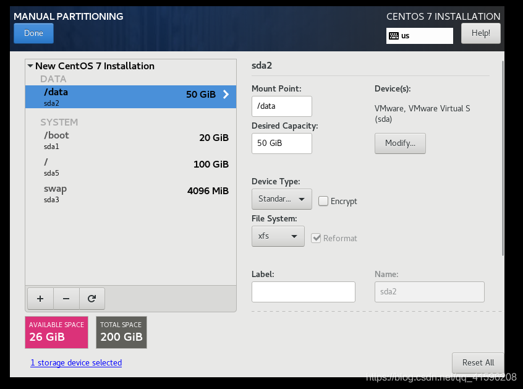Image resolution: width=523 pixels, height=389 pixels.
Task: Click the 20 GiB size value
Action: [214, 137]
